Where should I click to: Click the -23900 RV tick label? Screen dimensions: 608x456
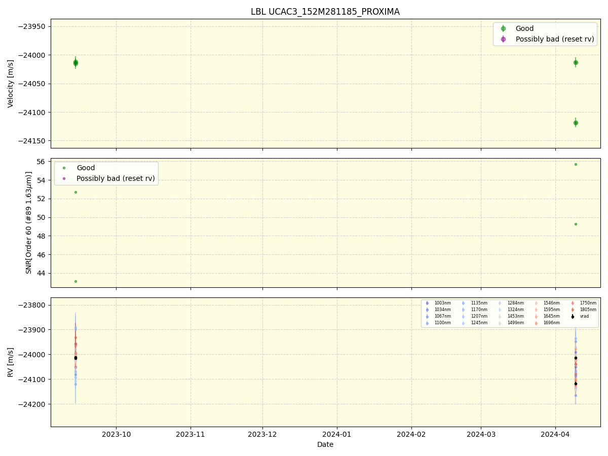pyautogui.click(x=32, y=330)
